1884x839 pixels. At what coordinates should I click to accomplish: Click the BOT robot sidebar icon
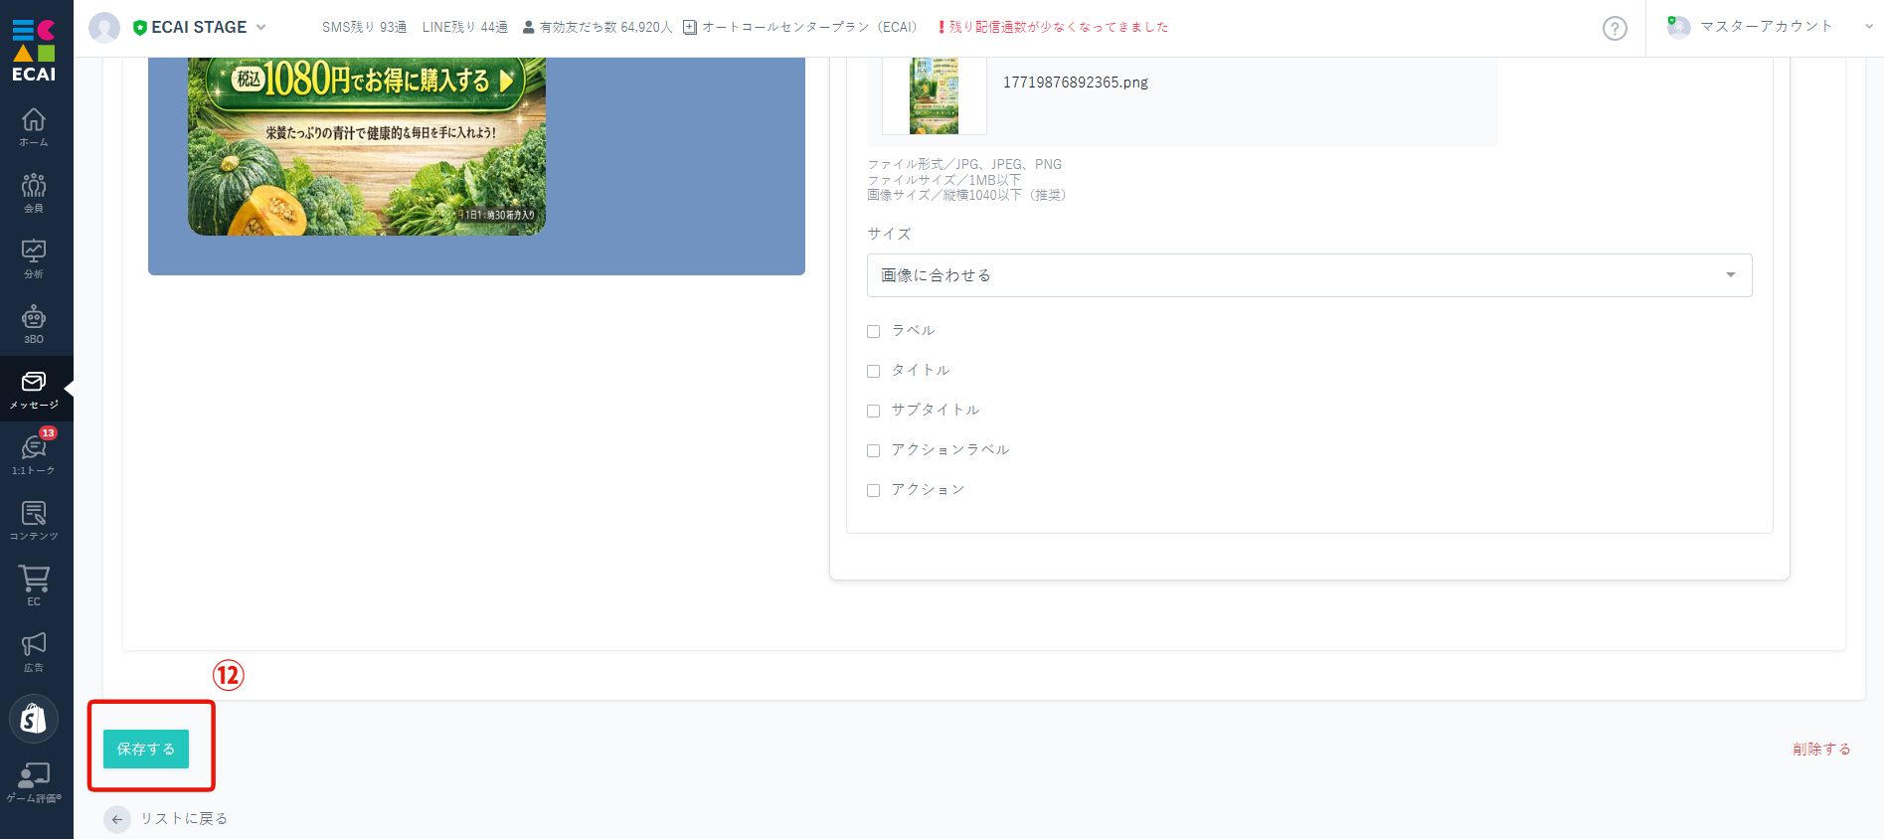tap(34, 323)
